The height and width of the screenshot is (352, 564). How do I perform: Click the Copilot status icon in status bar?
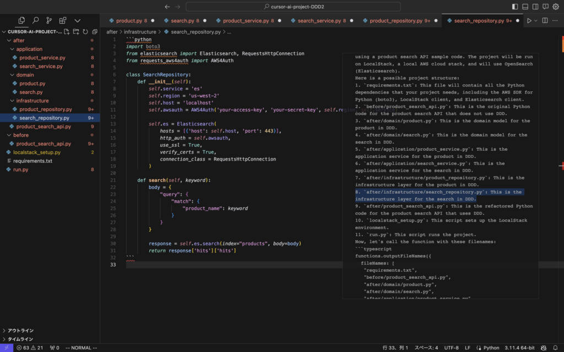(x=544, y=348)
